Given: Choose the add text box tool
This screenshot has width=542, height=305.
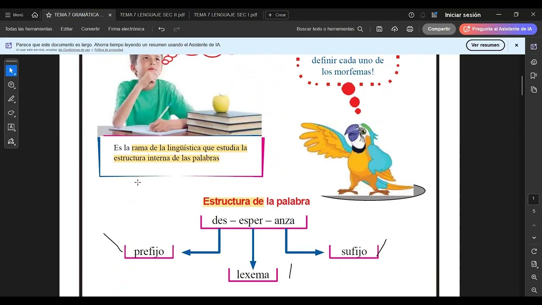Looking at the screenshot, I should point(11,127).
